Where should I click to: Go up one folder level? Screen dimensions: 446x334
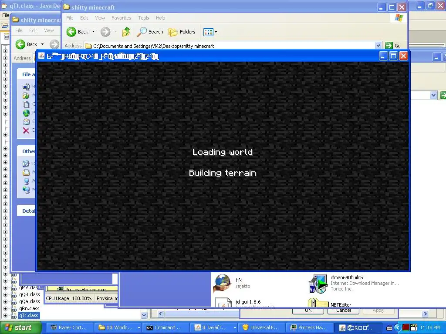click(126, 32)
